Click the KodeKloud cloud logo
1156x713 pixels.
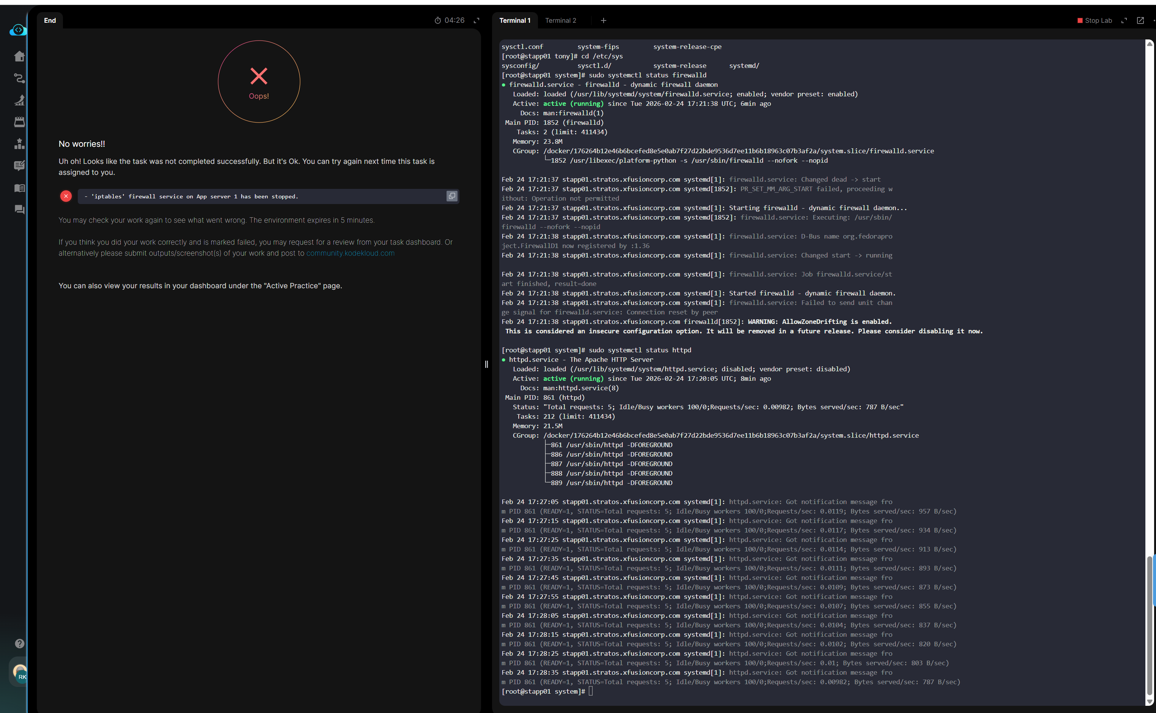click(18, 30)
